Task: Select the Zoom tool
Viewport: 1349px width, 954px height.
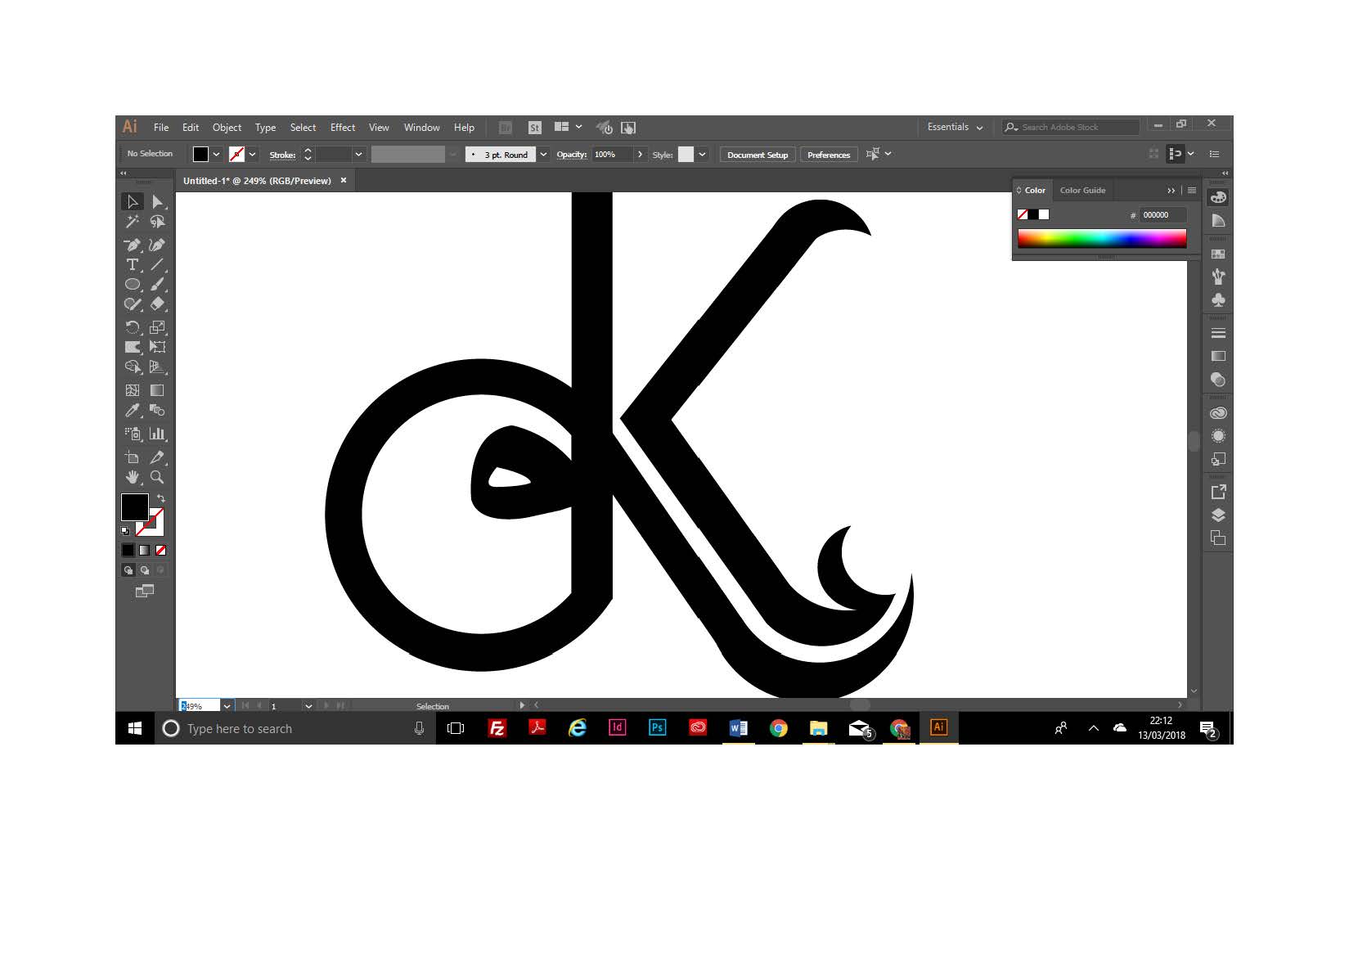Action: coord(155,477)
